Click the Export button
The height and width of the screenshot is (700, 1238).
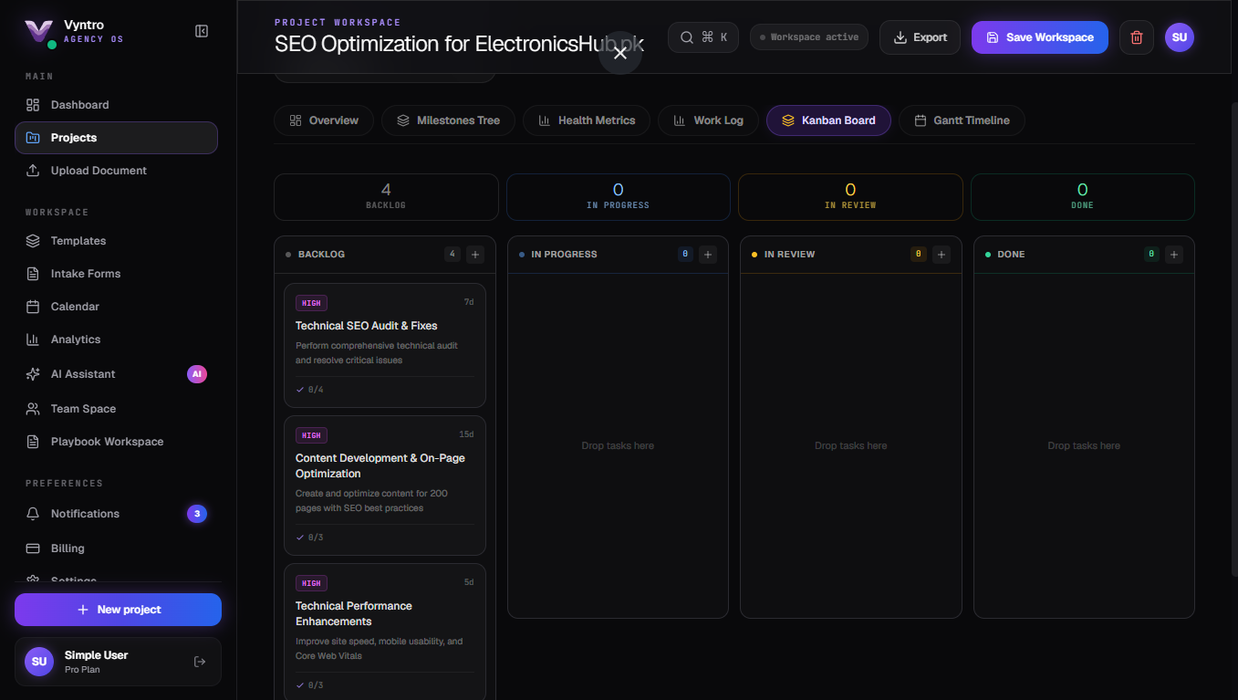pyautogui.click(x=920, y=37)
